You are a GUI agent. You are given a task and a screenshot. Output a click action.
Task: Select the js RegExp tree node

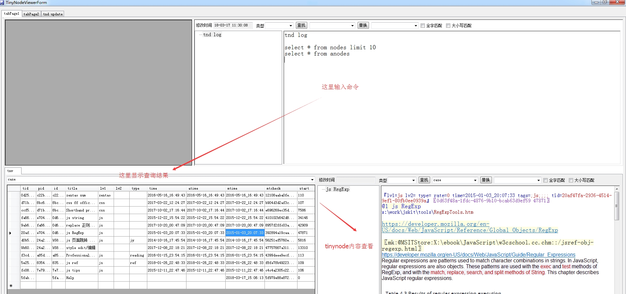click(337, 189)
